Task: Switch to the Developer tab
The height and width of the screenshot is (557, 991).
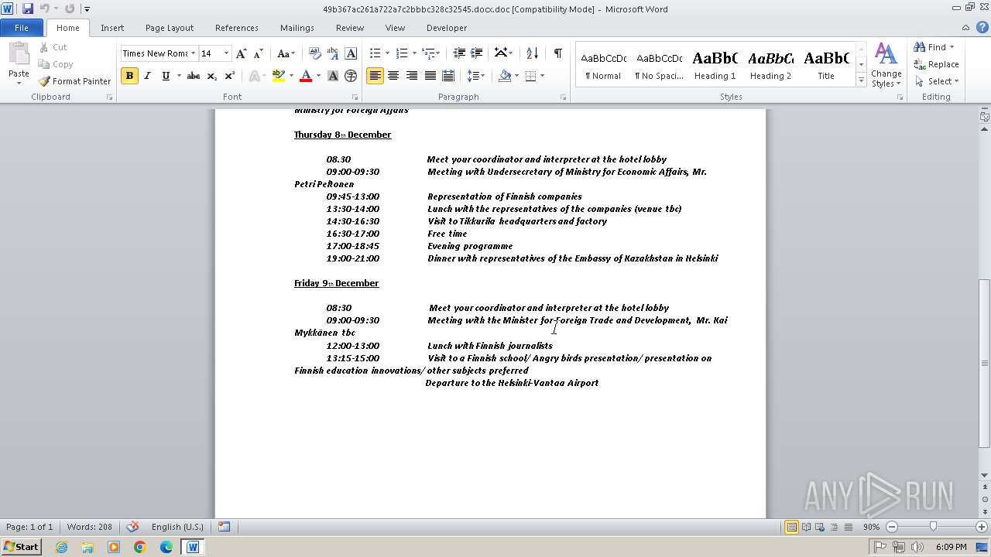Action: [x=447, y=28]
